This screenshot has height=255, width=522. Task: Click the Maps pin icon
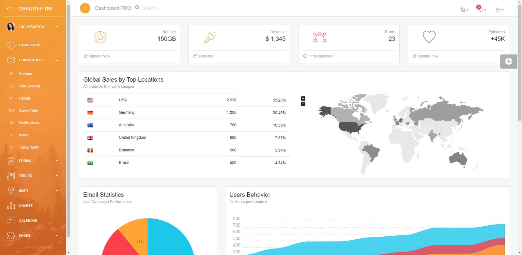(x=11, y=191)
